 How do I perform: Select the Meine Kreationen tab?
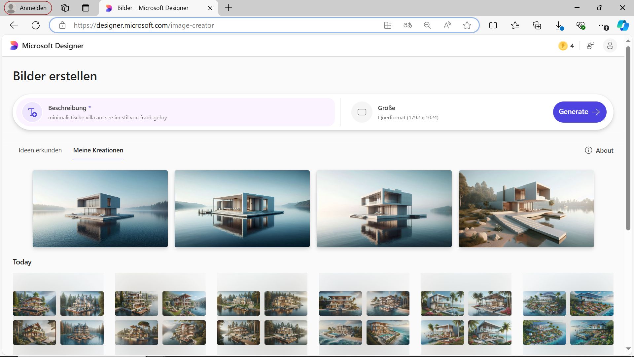tap(98, 150)
